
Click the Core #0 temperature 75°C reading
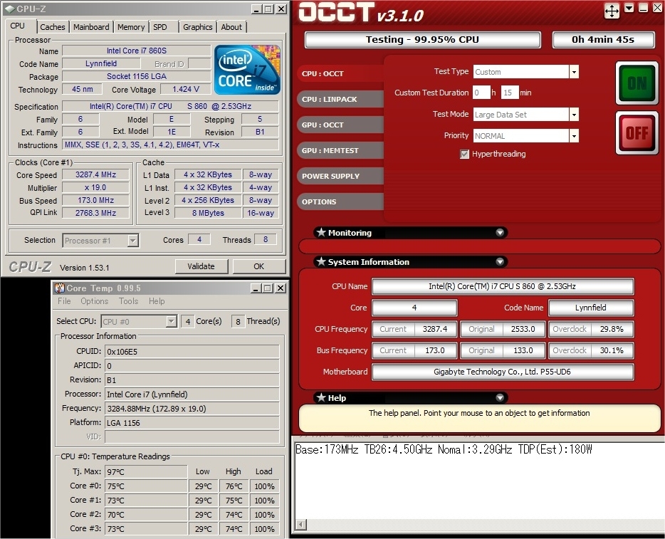[146, 486]
